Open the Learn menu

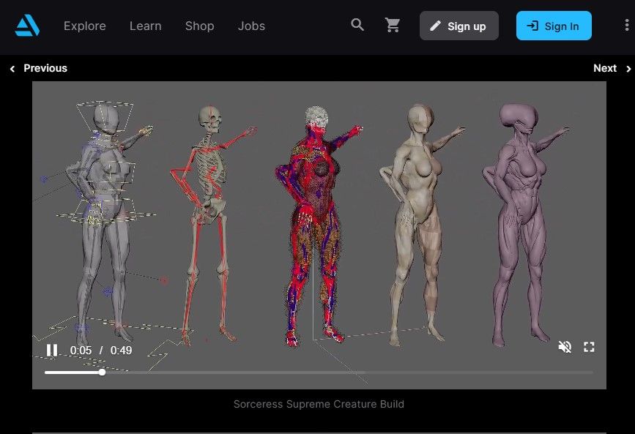click(146, 26)
